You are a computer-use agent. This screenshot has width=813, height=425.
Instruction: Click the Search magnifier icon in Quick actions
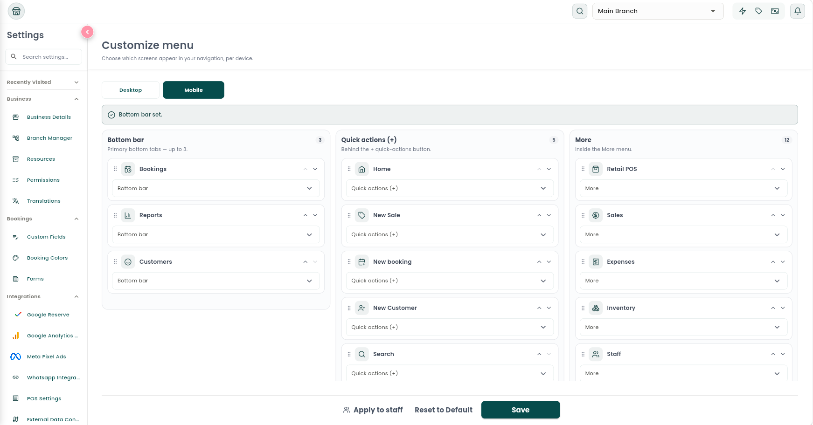[x=362, y=354]
